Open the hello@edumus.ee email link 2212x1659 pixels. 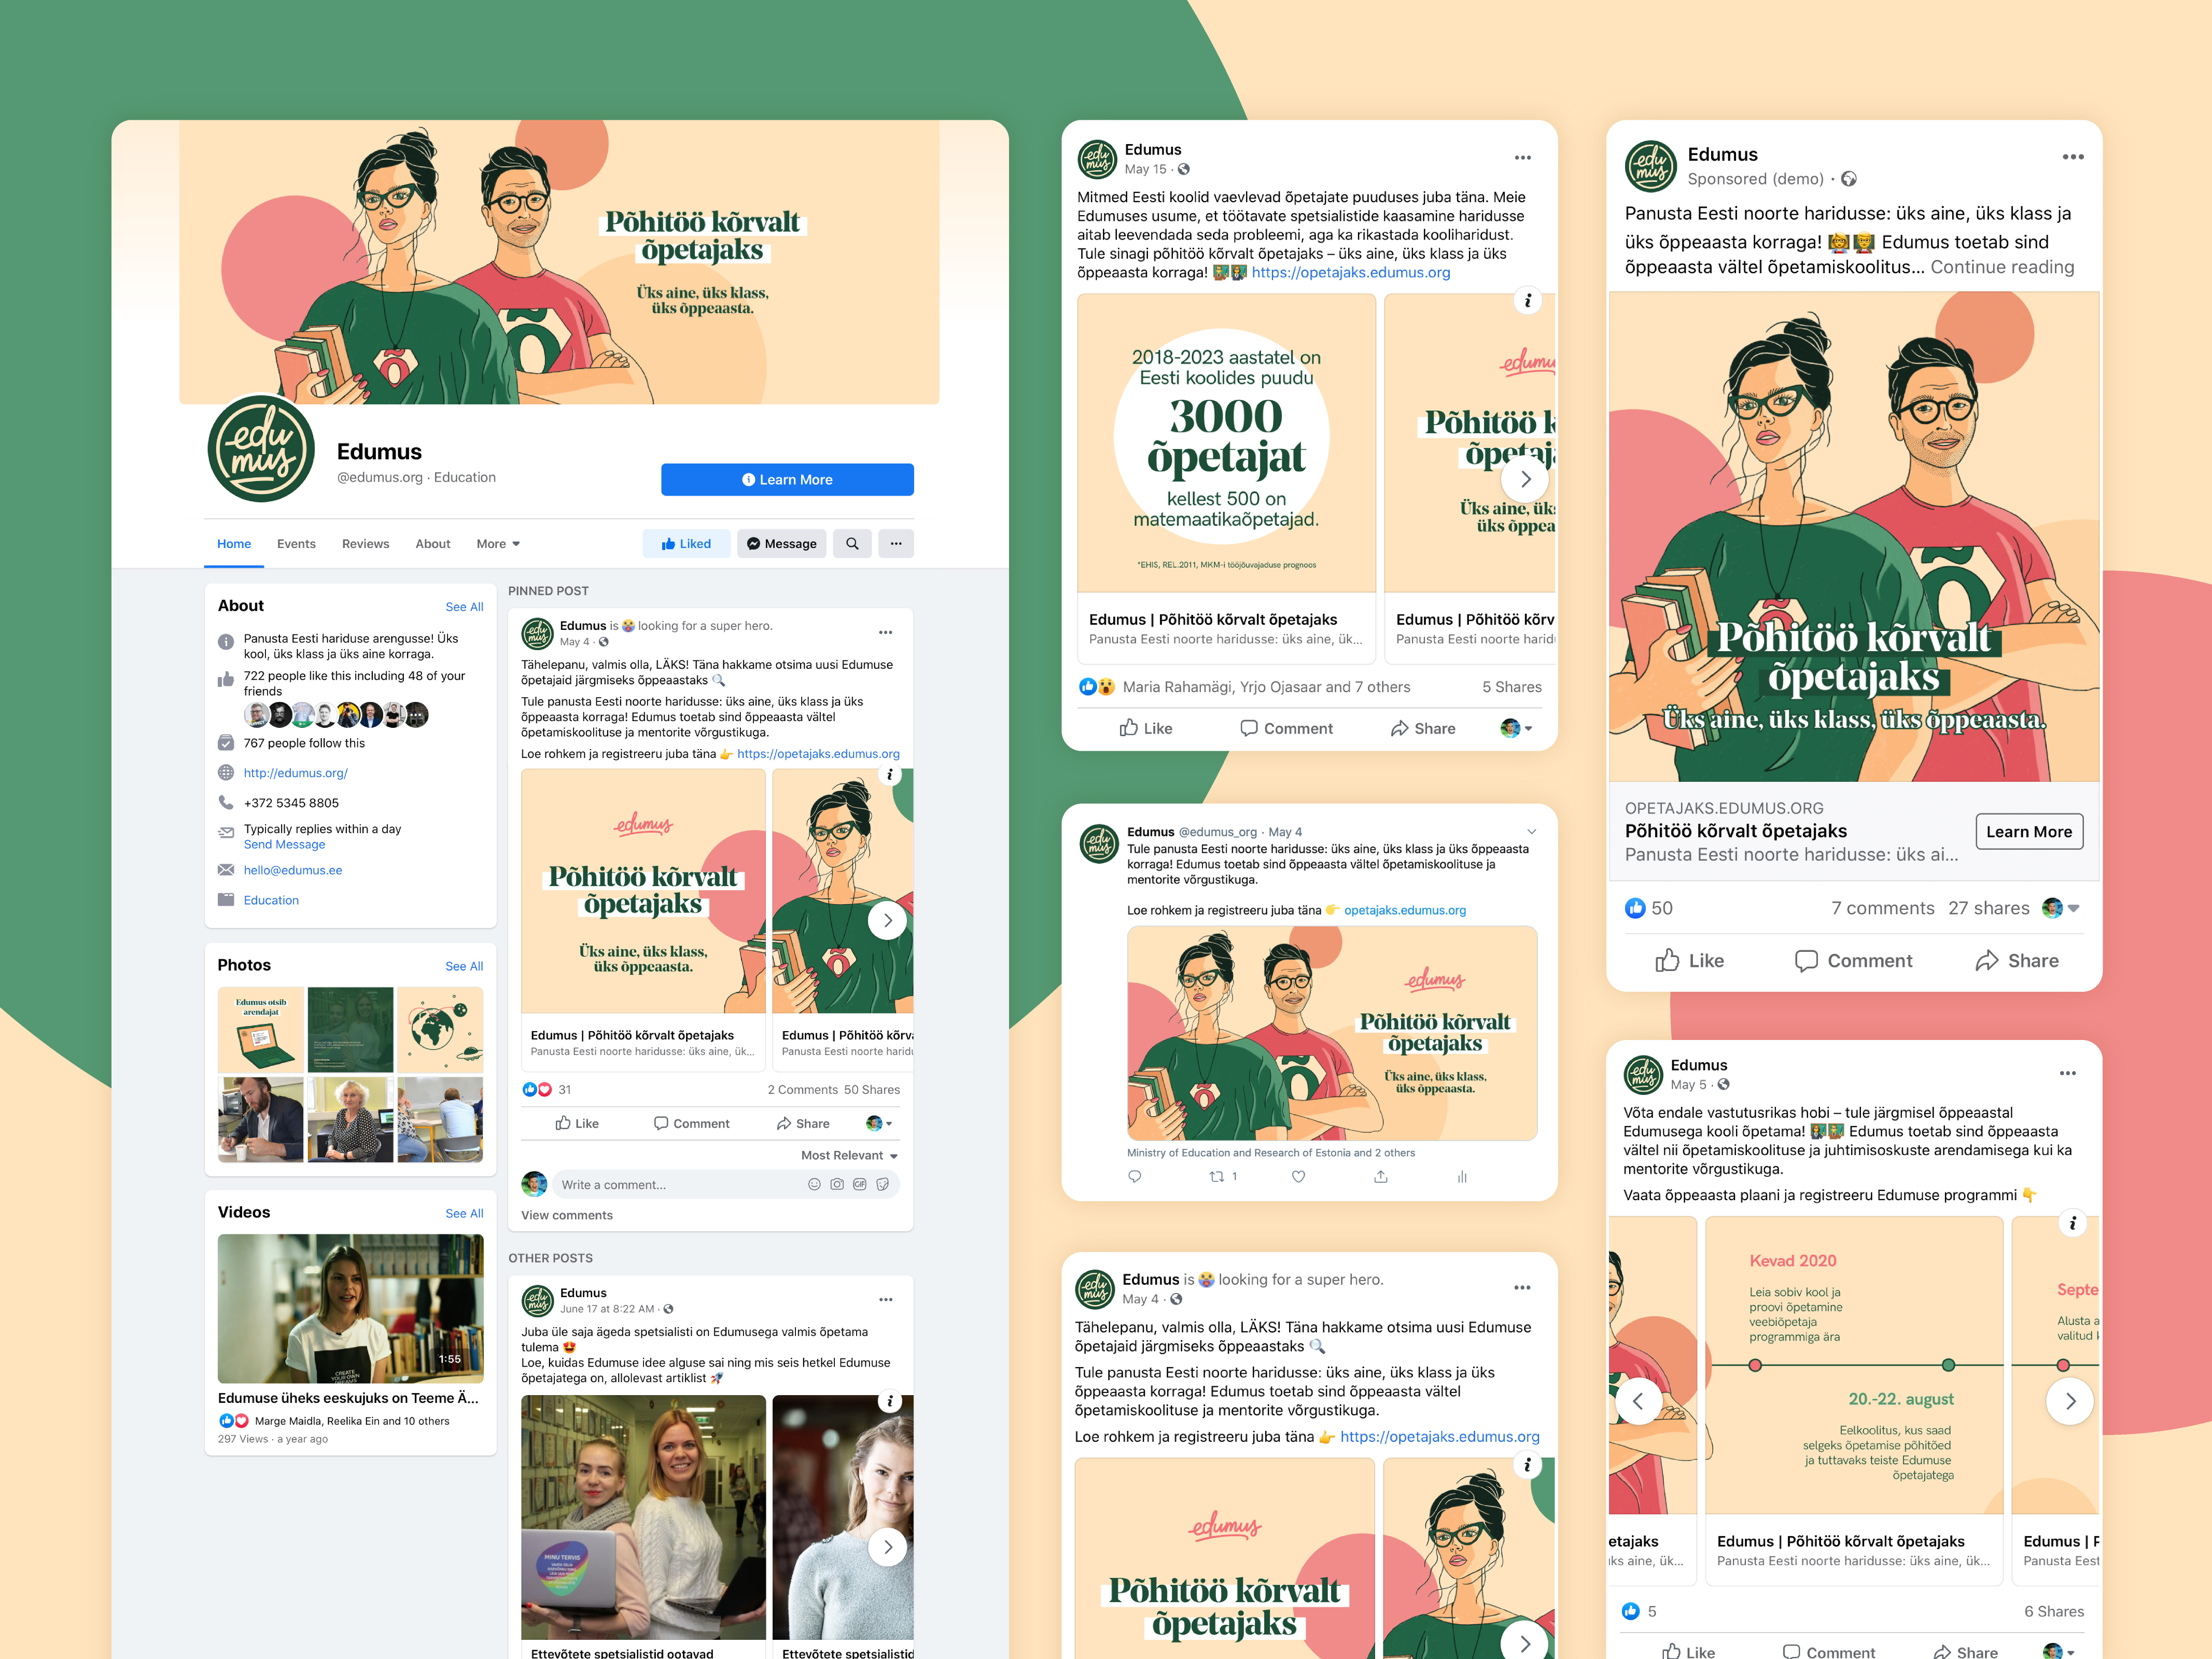point(292,870)
